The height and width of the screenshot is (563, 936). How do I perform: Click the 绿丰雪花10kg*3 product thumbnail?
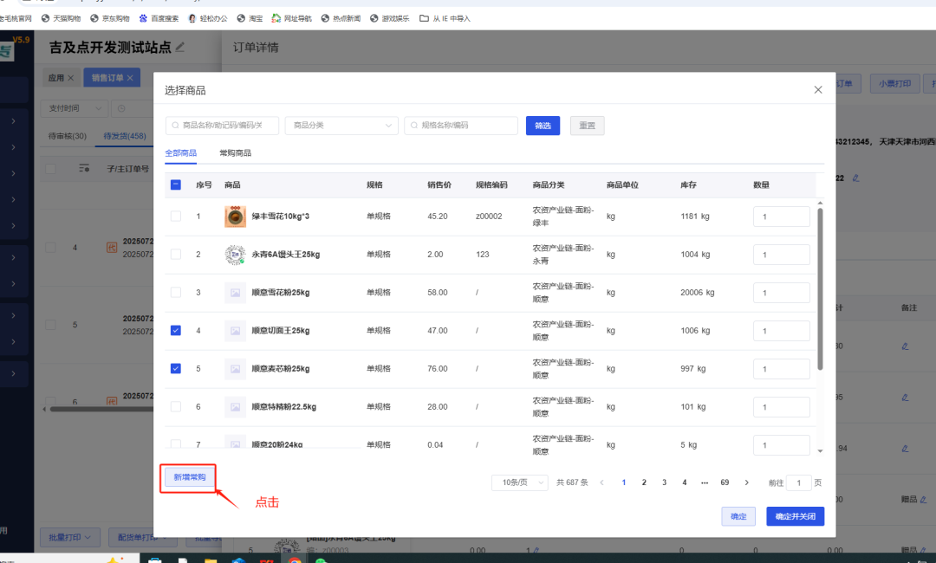click(x=235, y=217)
